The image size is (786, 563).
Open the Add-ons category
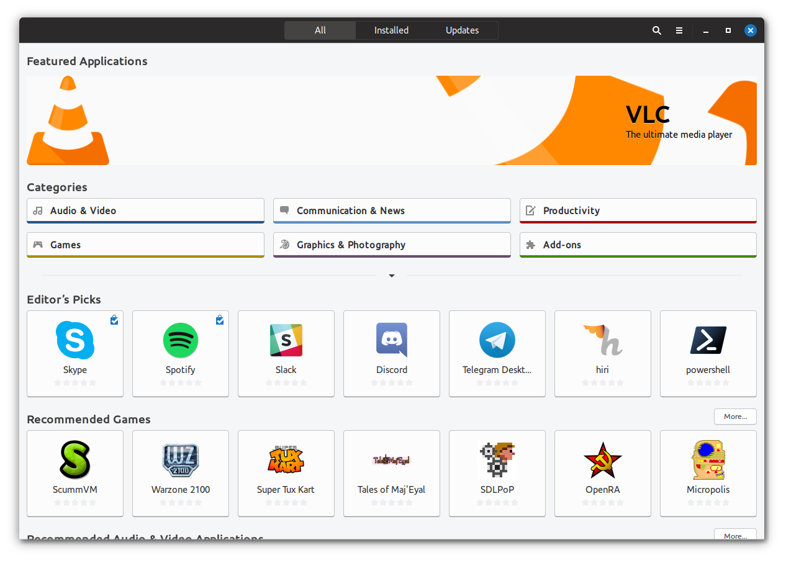(x=638, y=245)
